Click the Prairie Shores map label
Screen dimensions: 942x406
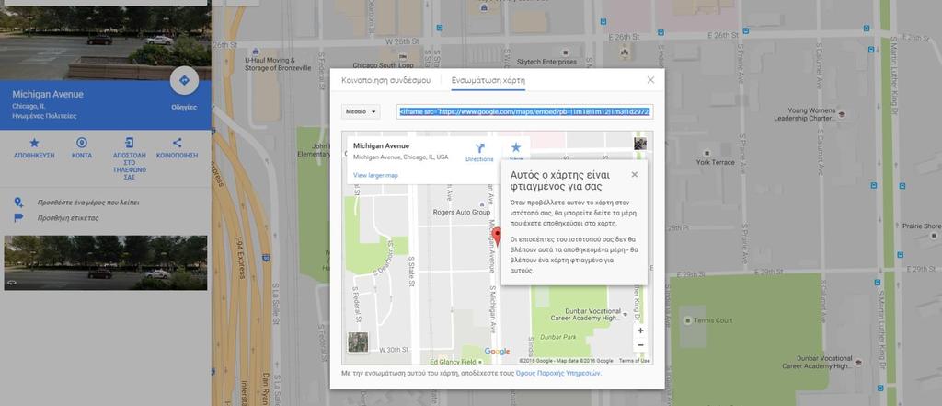922,226
